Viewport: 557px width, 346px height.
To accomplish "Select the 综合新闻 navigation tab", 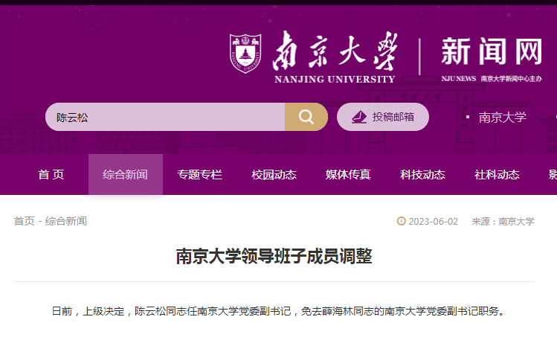I will tap(126, 175).
